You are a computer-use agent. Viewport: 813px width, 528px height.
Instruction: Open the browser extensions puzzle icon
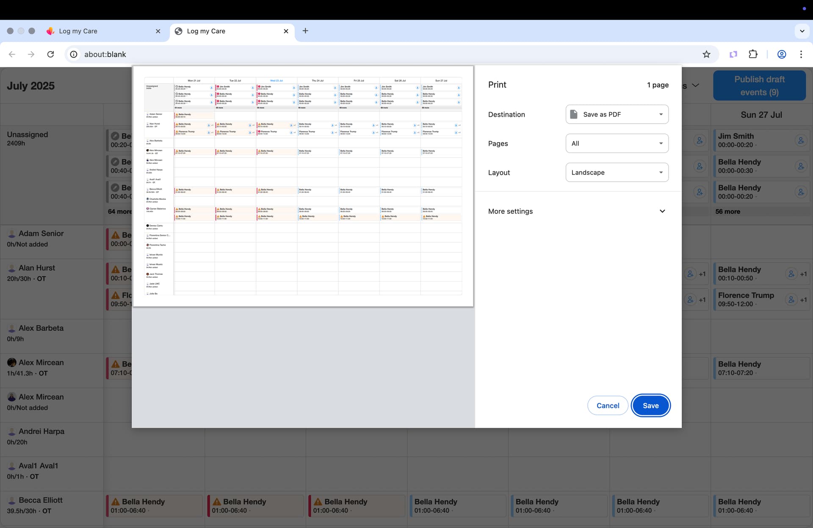(753, 54)
